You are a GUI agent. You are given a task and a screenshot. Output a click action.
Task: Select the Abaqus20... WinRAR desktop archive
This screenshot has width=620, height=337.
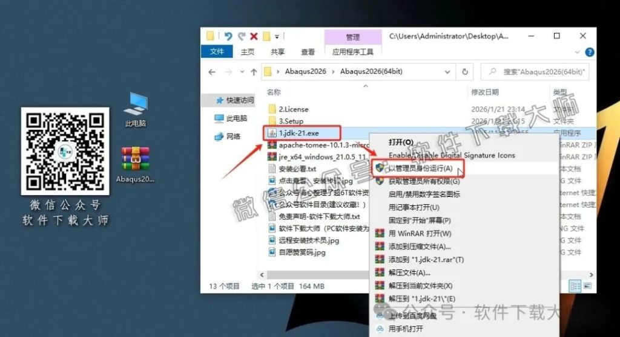pos(135,165)
